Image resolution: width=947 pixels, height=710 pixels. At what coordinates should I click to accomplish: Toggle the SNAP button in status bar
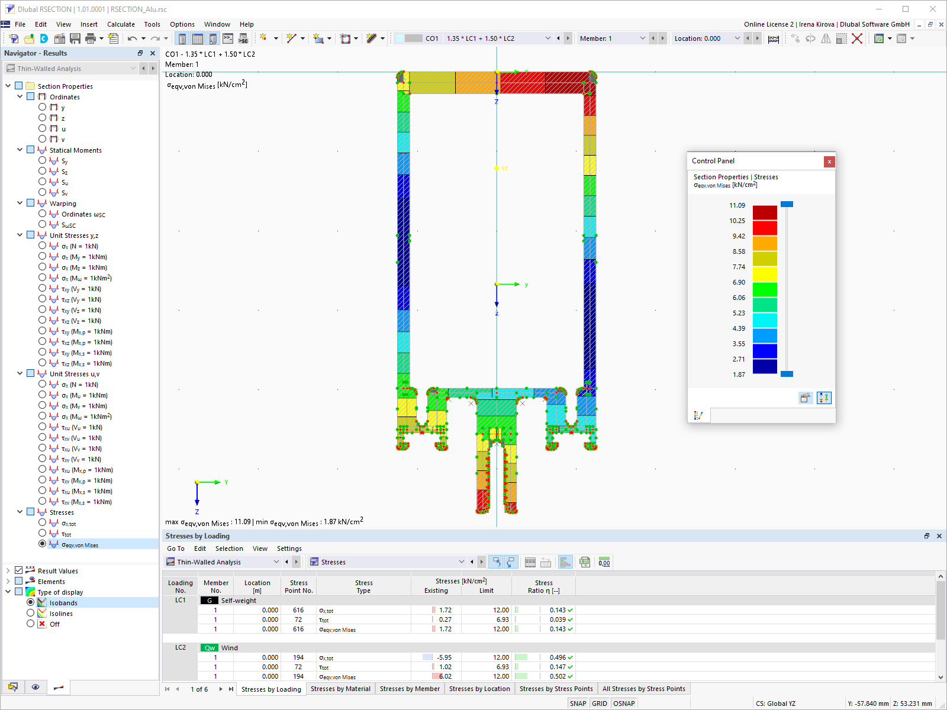pos(578,703)
